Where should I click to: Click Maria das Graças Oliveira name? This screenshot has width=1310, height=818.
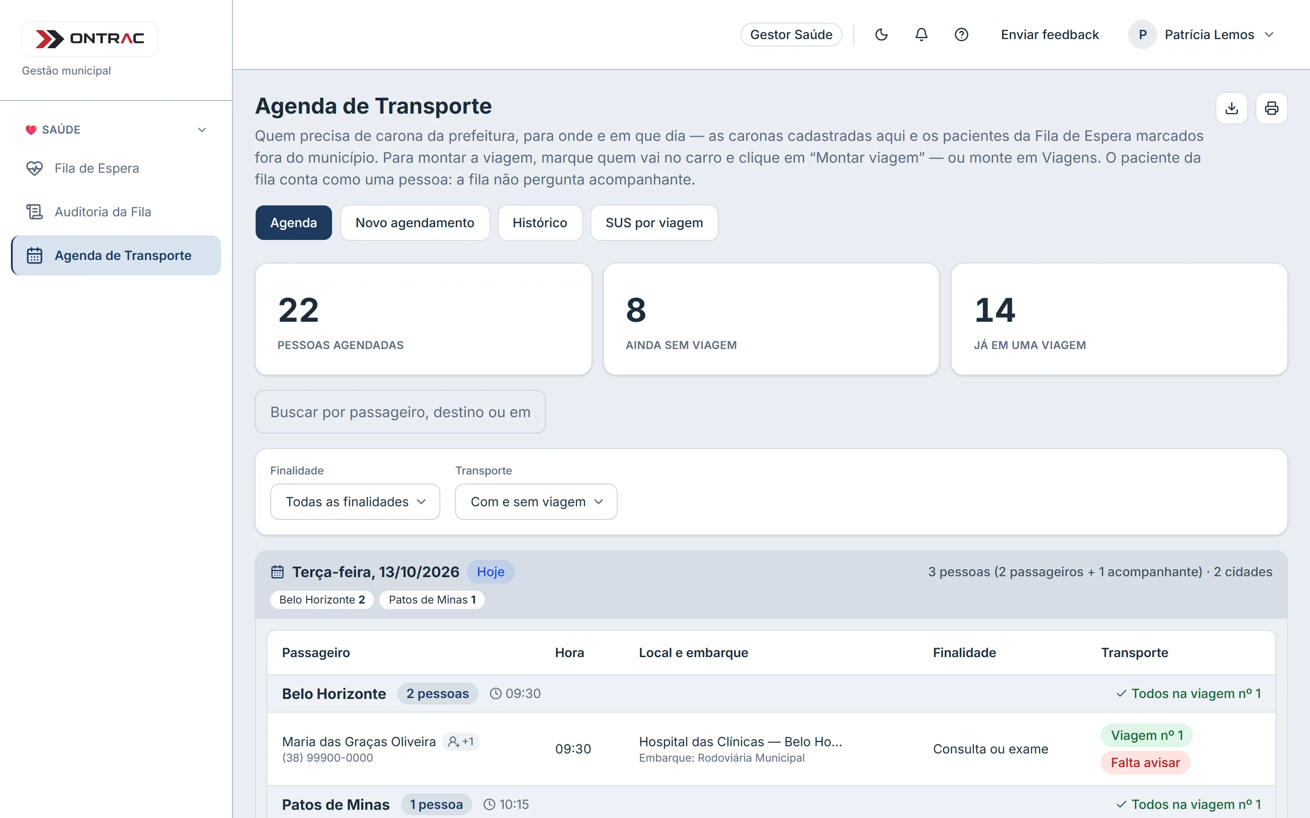[x=359, y=741]
